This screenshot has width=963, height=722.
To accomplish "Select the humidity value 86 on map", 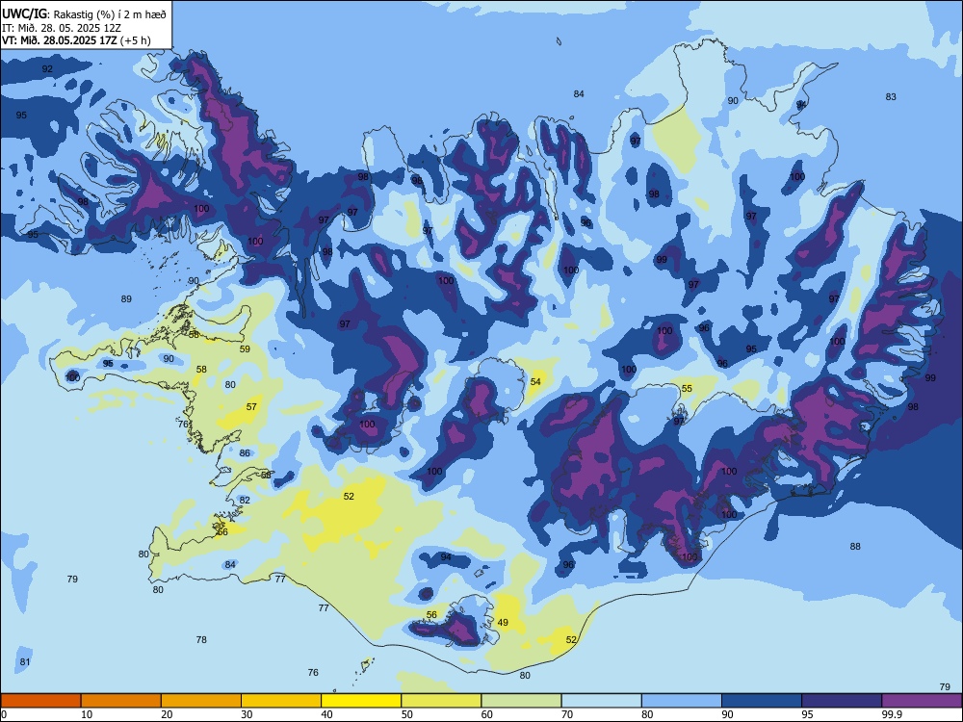I will point(245,453).
